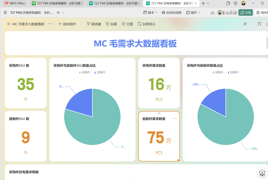This screenshot has height=180, width=268.
Task: Open the window layout icon in title bar
Action: pos(228,3)
